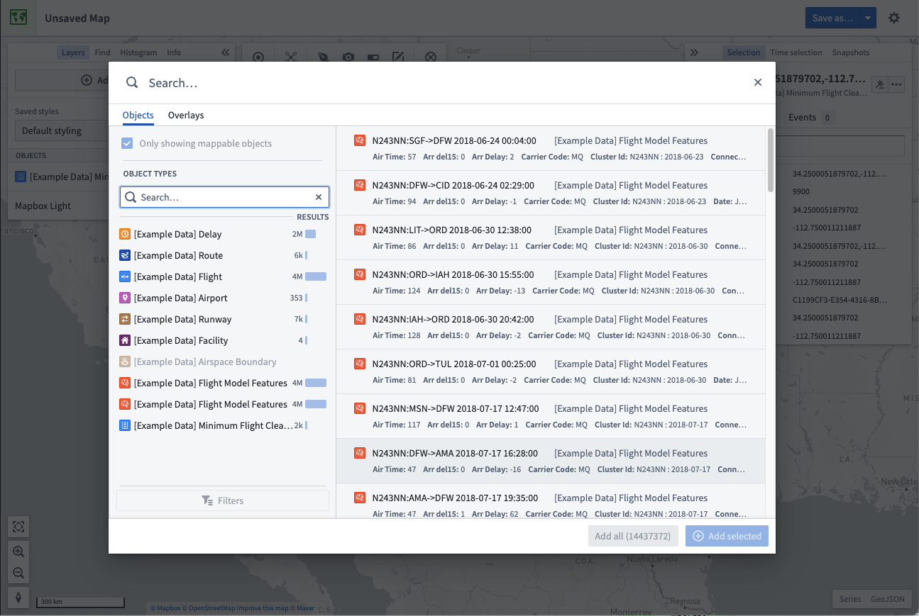Click the Filters button
Image resolution: width=919 pixels, height=616 pixels.
click(223, 500)
